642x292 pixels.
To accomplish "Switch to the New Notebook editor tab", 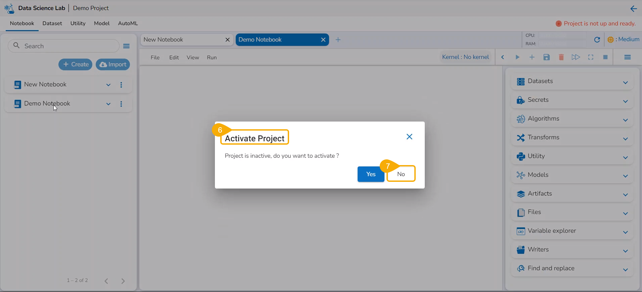I will [x=163, y=40].
